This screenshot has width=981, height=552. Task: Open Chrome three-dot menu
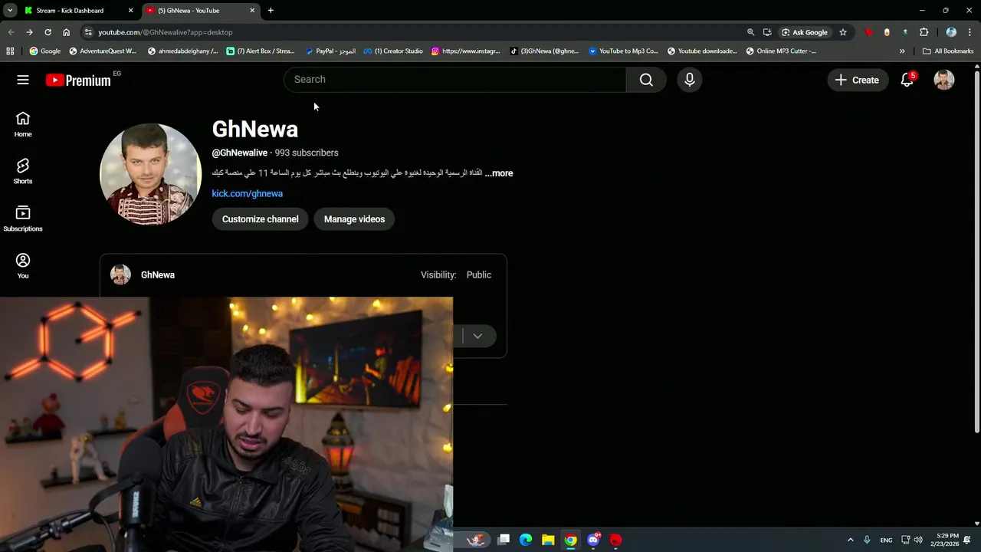pos(970,32)
